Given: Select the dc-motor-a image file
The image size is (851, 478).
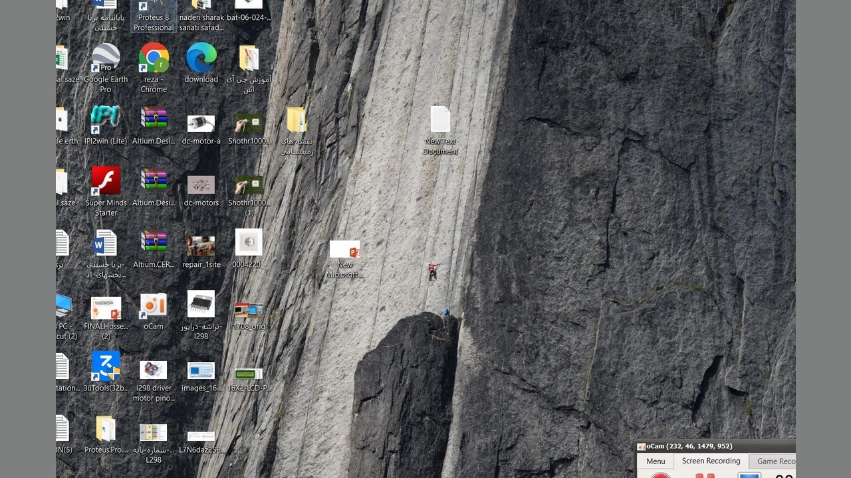Looking at the screenshot, I should tap(201, 129).
